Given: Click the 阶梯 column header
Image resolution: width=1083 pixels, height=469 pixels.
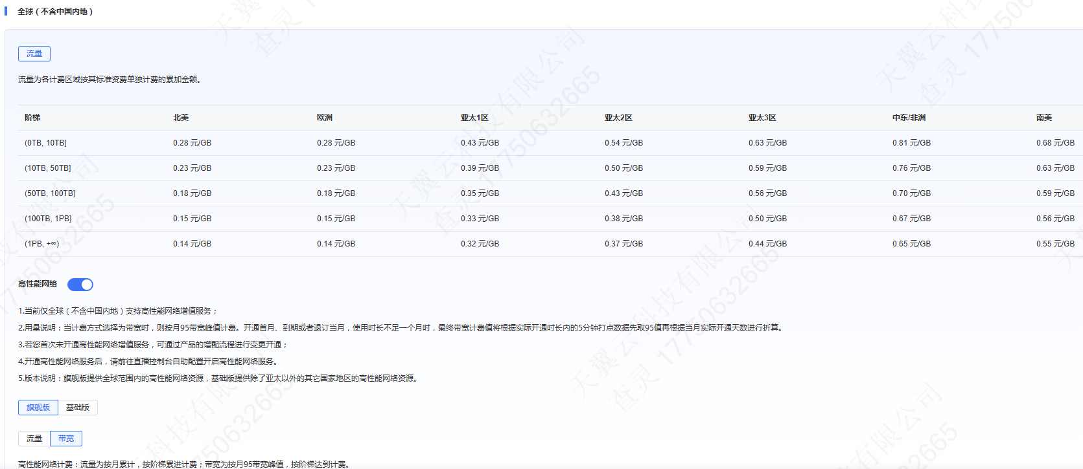Looking at the screenshot, I should click(32, 118).
